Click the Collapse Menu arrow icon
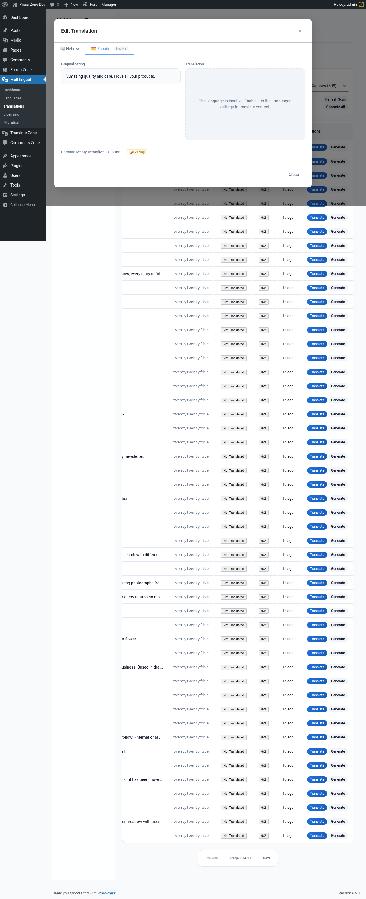Image resolution: width=366 pixels, height=899 pixels. [x=5, y=205]
